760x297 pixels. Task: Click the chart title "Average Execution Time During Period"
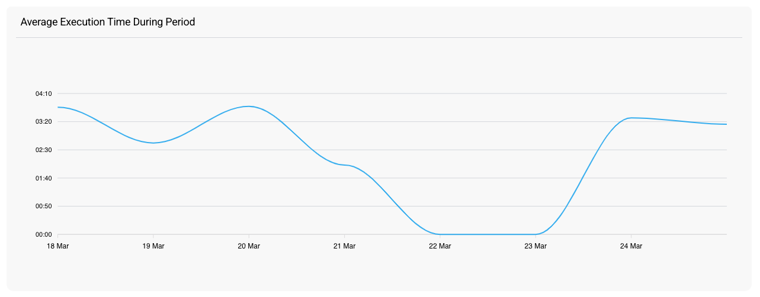pyautogui.click(x=108, y=22)
